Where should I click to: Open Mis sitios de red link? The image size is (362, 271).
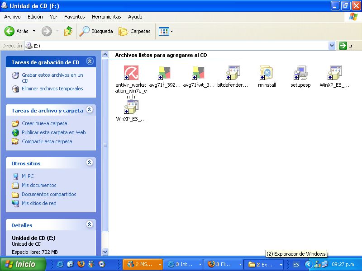coord(39,203)
